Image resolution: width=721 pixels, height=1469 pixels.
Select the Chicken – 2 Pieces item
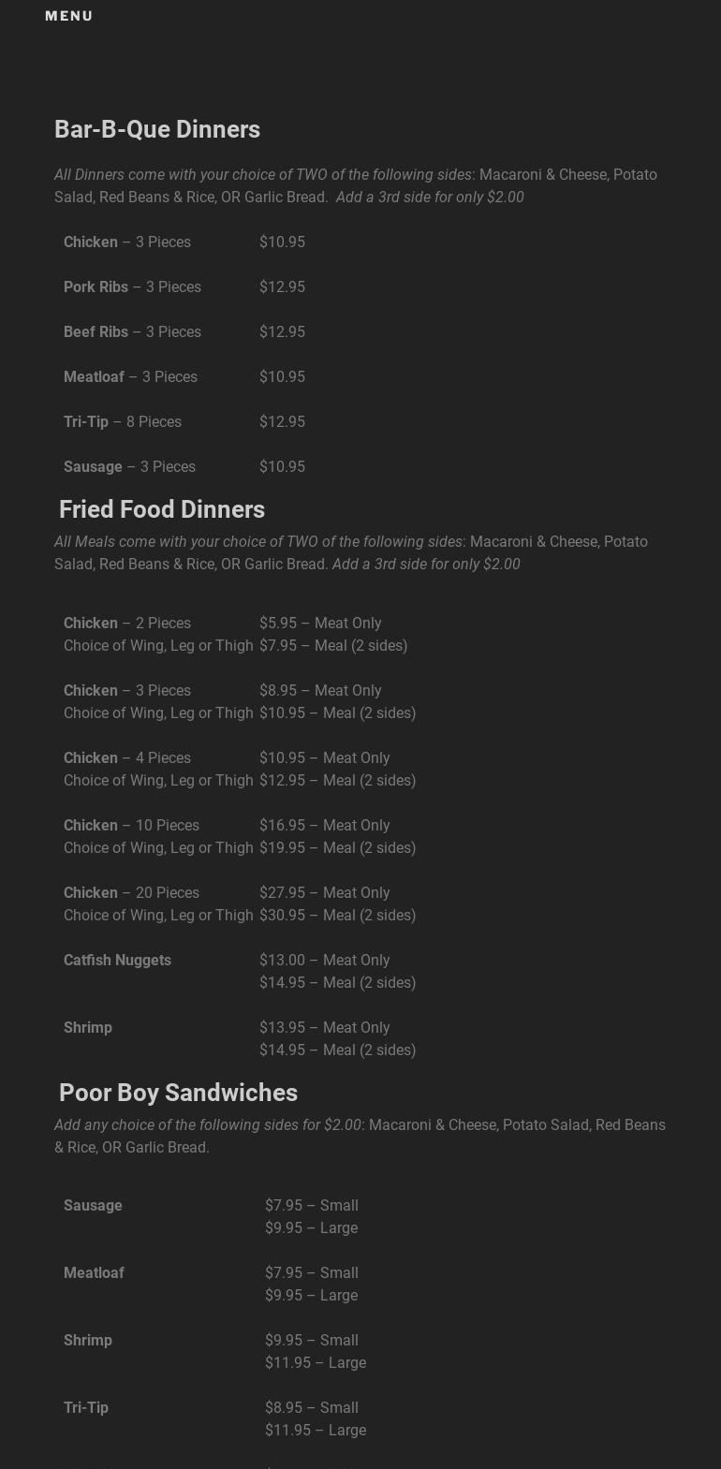[127, 623]
